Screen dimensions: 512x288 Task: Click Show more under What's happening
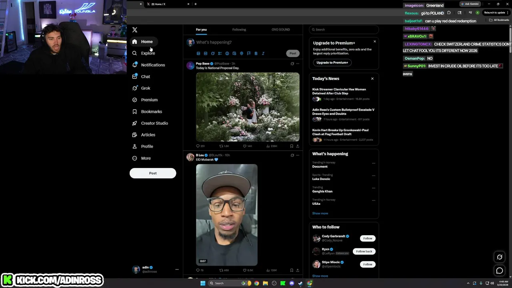tap(320, 214)
